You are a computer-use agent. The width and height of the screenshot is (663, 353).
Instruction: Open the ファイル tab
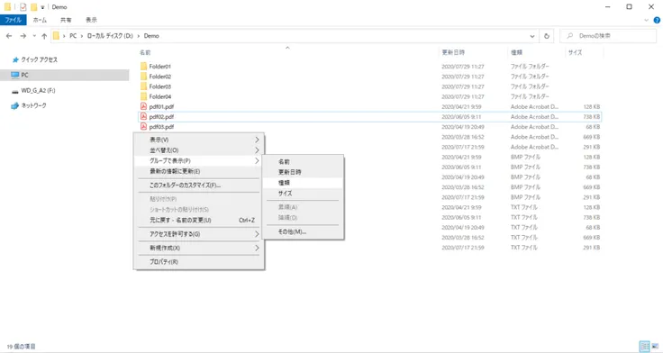click(x=14, y=20)
